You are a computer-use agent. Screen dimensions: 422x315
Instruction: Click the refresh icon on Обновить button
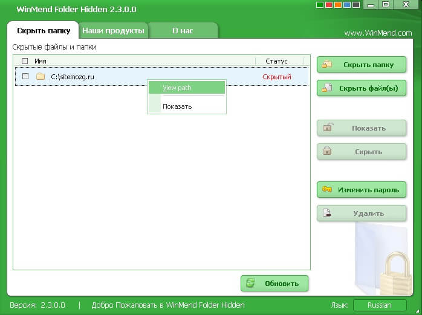251,284
